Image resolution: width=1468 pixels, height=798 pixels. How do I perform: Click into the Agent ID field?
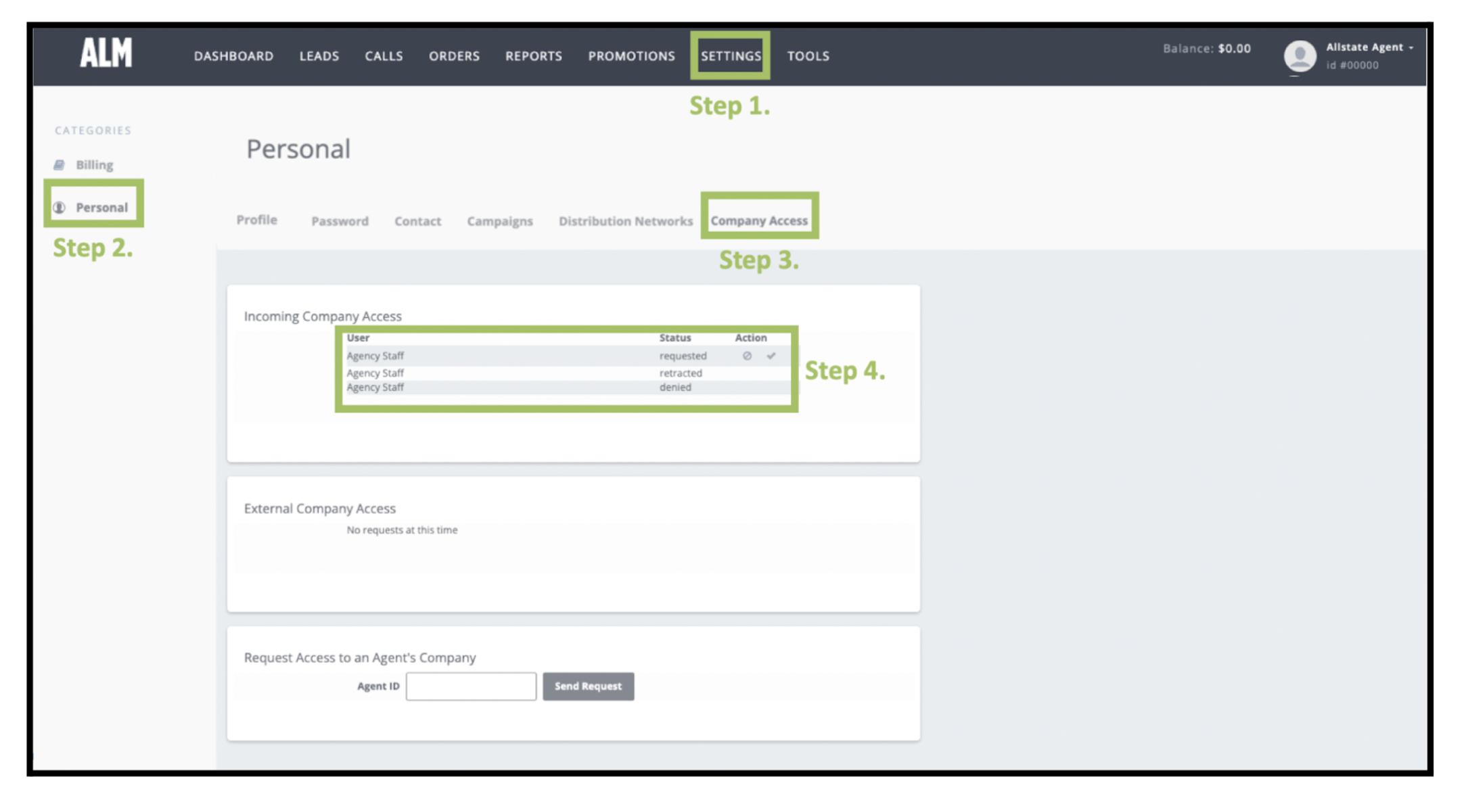pos(471,686)
